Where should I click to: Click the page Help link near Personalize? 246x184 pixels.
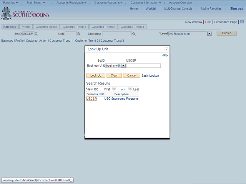(x=208, y=22)
